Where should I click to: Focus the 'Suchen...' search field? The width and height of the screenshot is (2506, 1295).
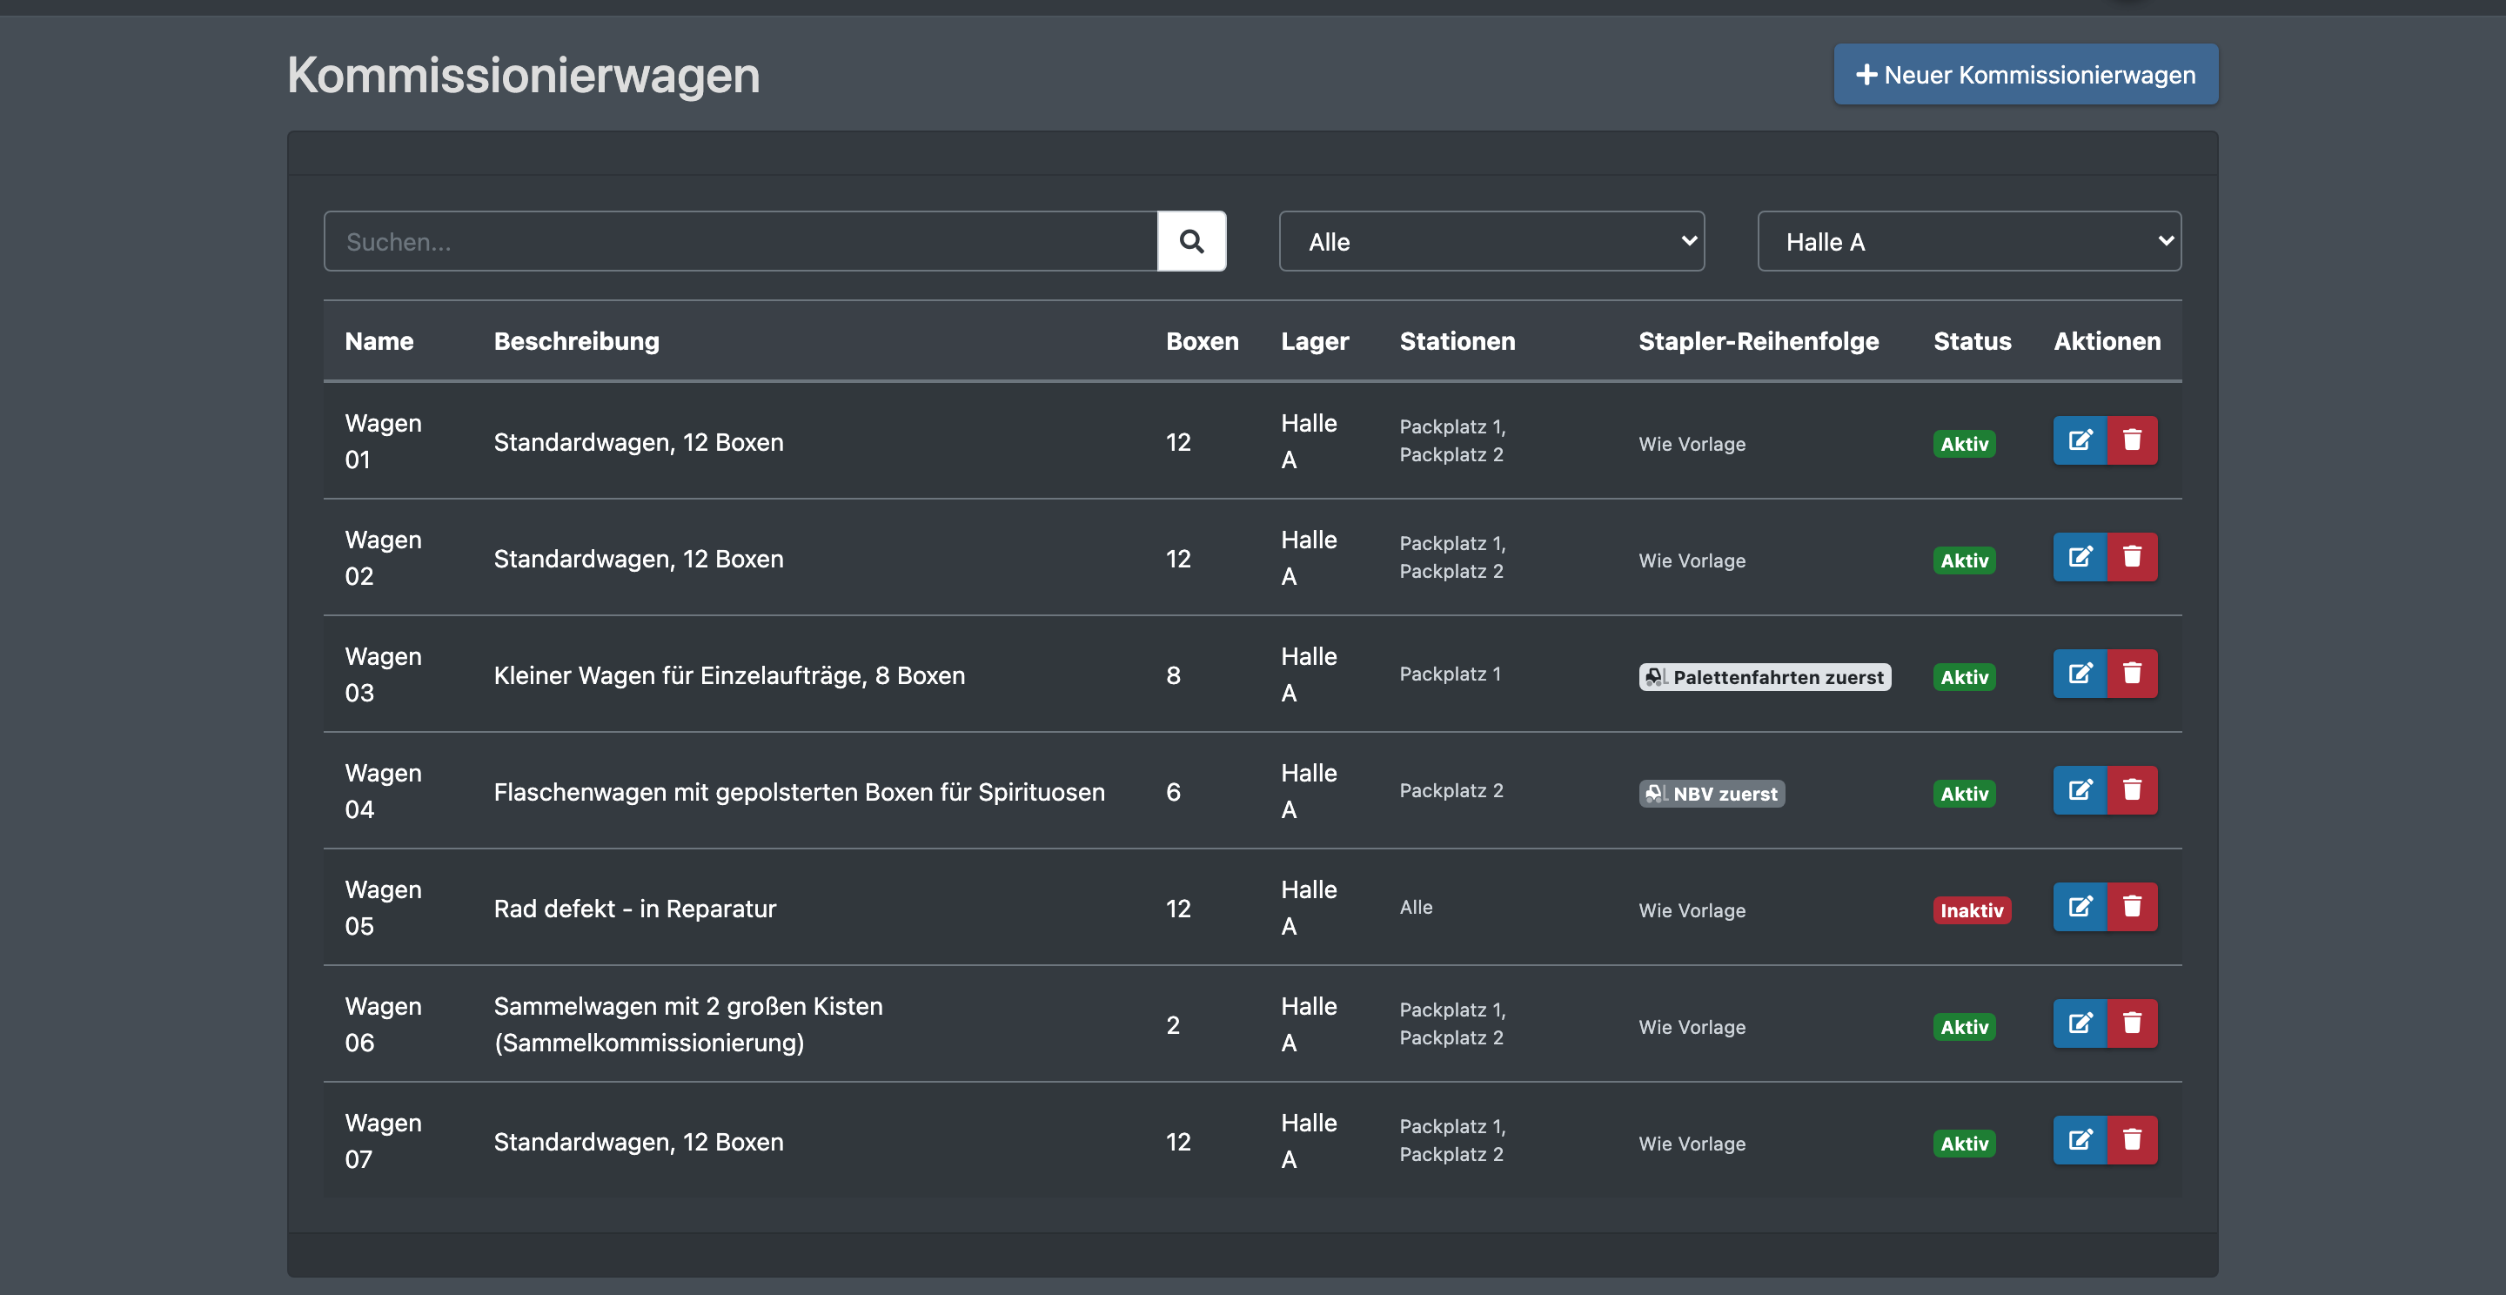coord(740,241)
